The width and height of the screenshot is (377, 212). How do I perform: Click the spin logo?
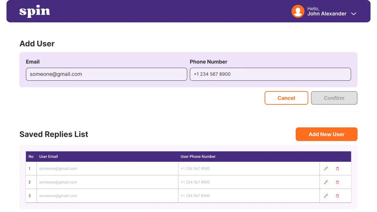pos(35,11)
